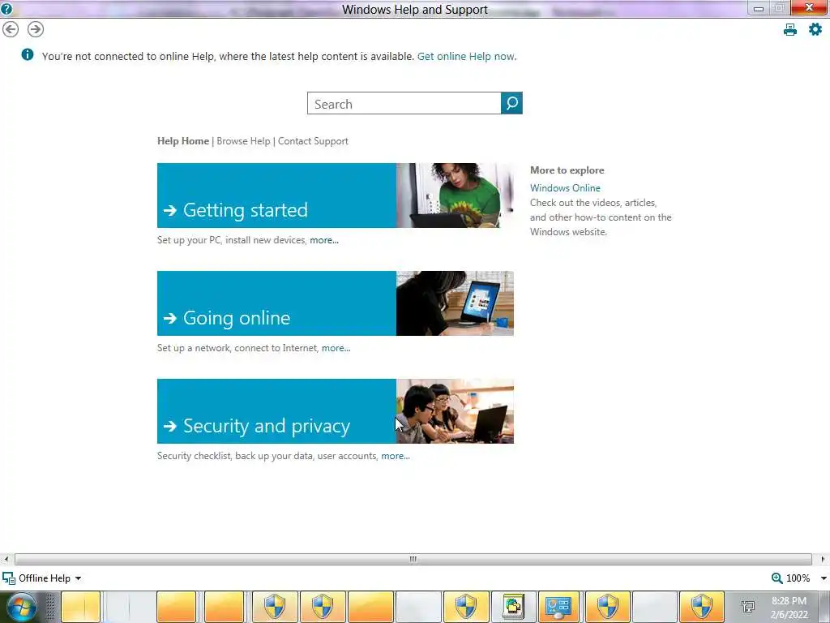830x623 pixels.
Task: Click the text Set up your PC, install new devices
Action: click(231, 240)
